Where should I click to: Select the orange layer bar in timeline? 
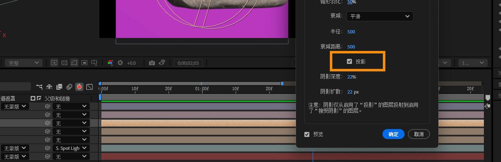(198, 123)
